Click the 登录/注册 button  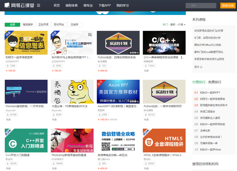click(228, 6)
